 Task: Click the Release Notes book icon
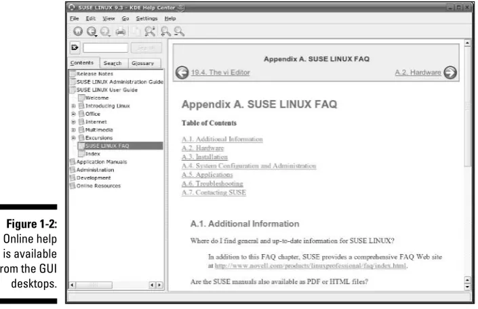coord(73,74)
